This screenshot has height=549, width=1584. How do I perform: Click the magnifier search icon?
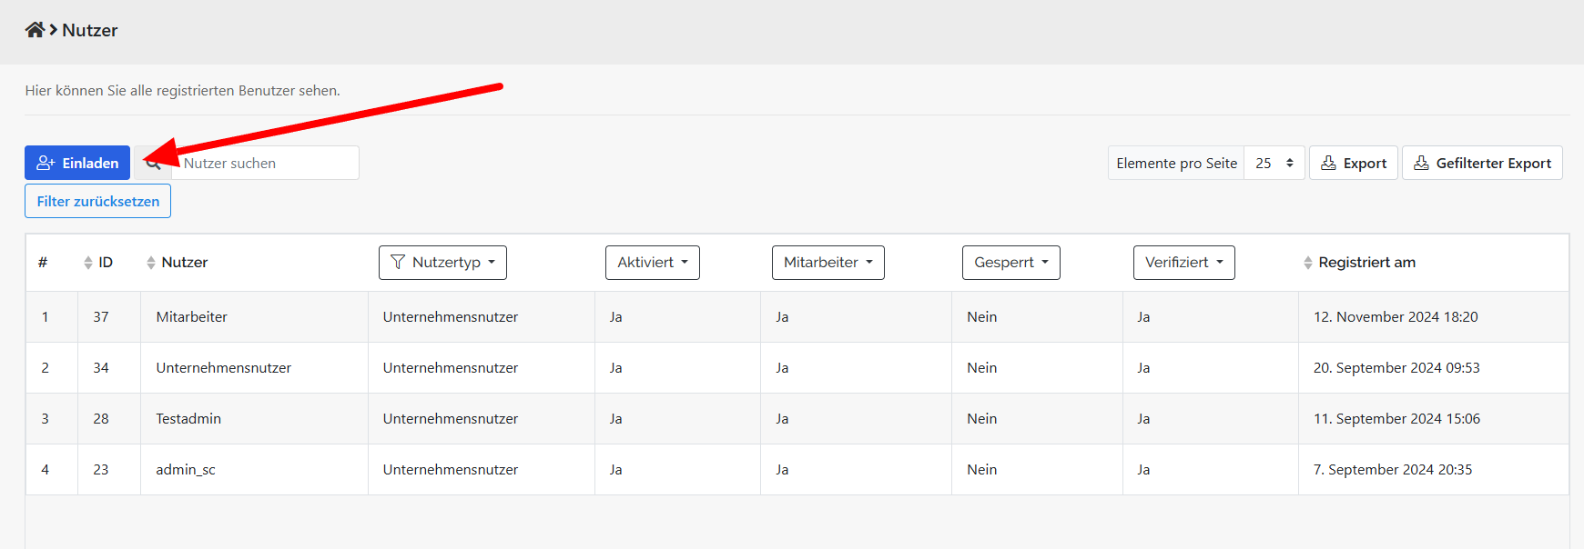153,164
